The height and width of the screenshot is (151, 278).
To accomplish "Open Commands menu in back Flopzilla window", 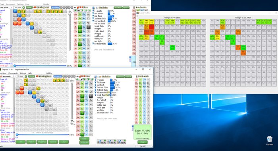I will click(x=11, y=4).
